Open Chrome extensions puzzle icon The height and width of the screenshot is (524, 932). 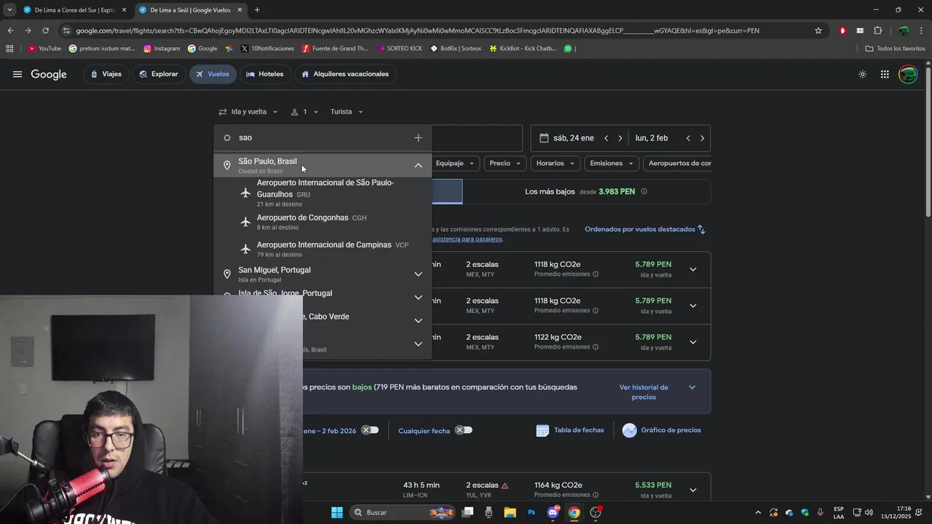pyautogui.click(x=877, y=31)
